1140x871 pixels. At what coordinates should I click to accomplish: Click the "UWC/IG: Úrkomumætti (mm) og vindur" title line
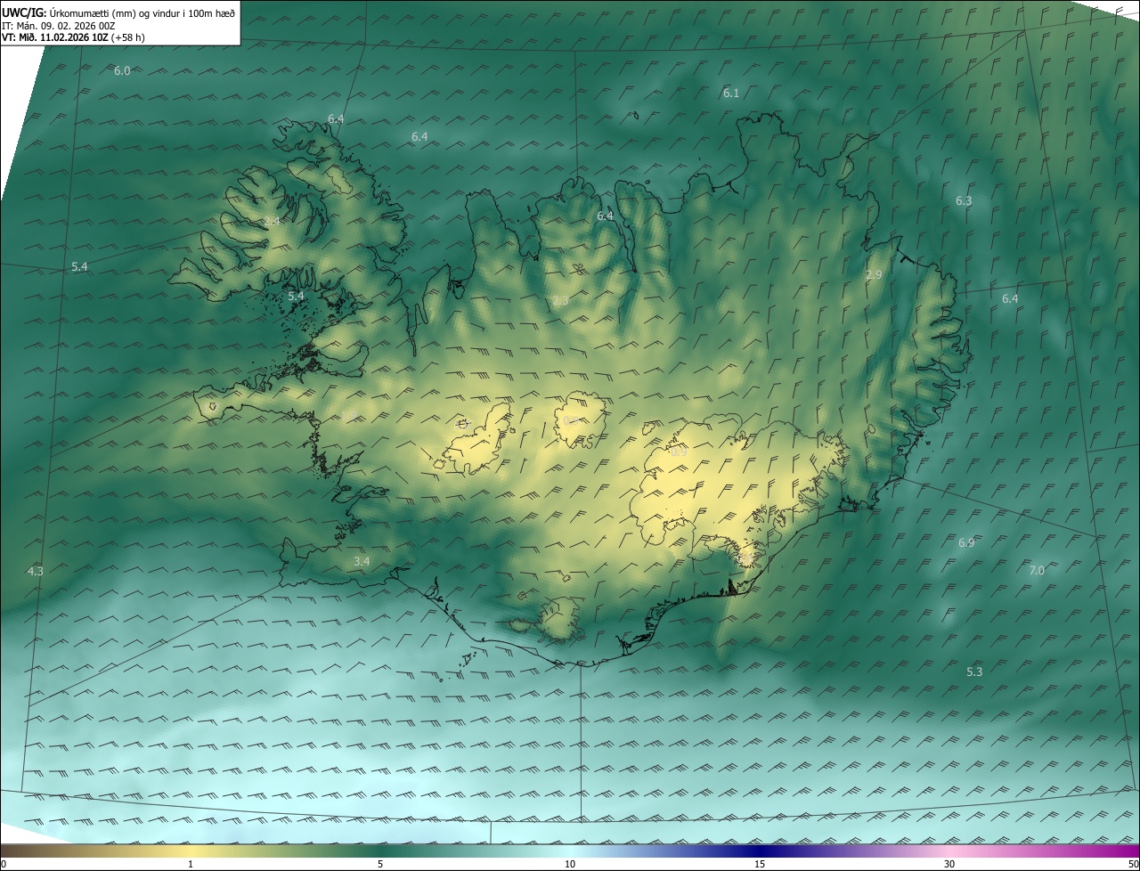point(118,12)
